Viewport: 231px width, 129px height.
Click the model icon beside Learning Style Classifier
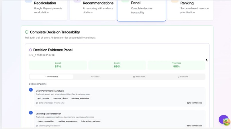[x=37, y=126]
